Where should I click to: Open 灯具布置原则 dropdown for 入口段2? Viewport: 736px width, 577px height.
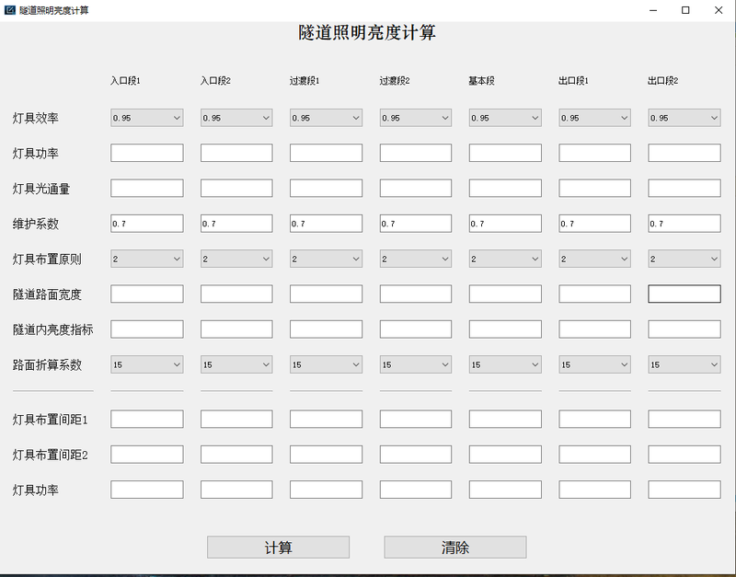tap(236, 259)
